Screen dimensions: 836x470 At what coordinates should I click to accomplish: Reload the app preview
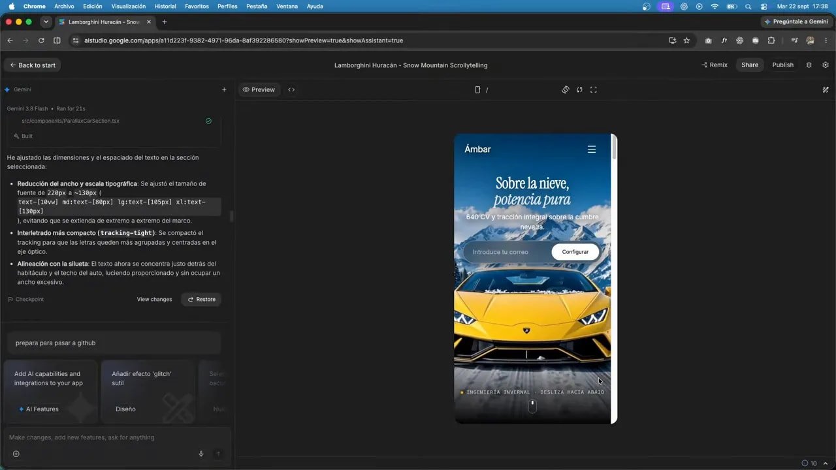579,89
